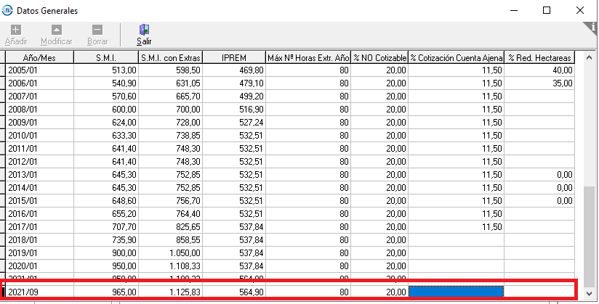Viewport: 599px width, 304px height.
Task: Select the Año/Mes column header
Action: click(x=40, y=57)
